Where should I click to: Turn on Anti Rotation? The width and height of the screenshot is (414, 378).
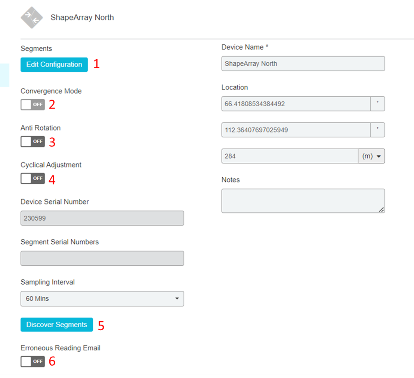tap(33, 141)
